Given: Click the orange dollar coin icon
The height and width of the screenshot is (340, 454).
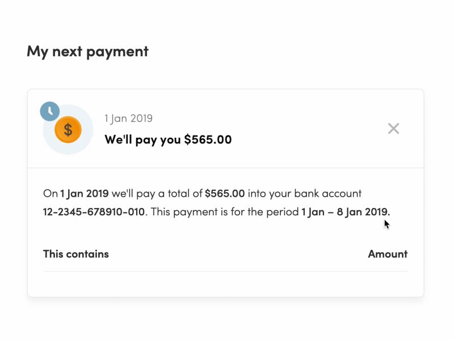Looking at the screenshot, I should pyautogui.click(x=68, y=130).
